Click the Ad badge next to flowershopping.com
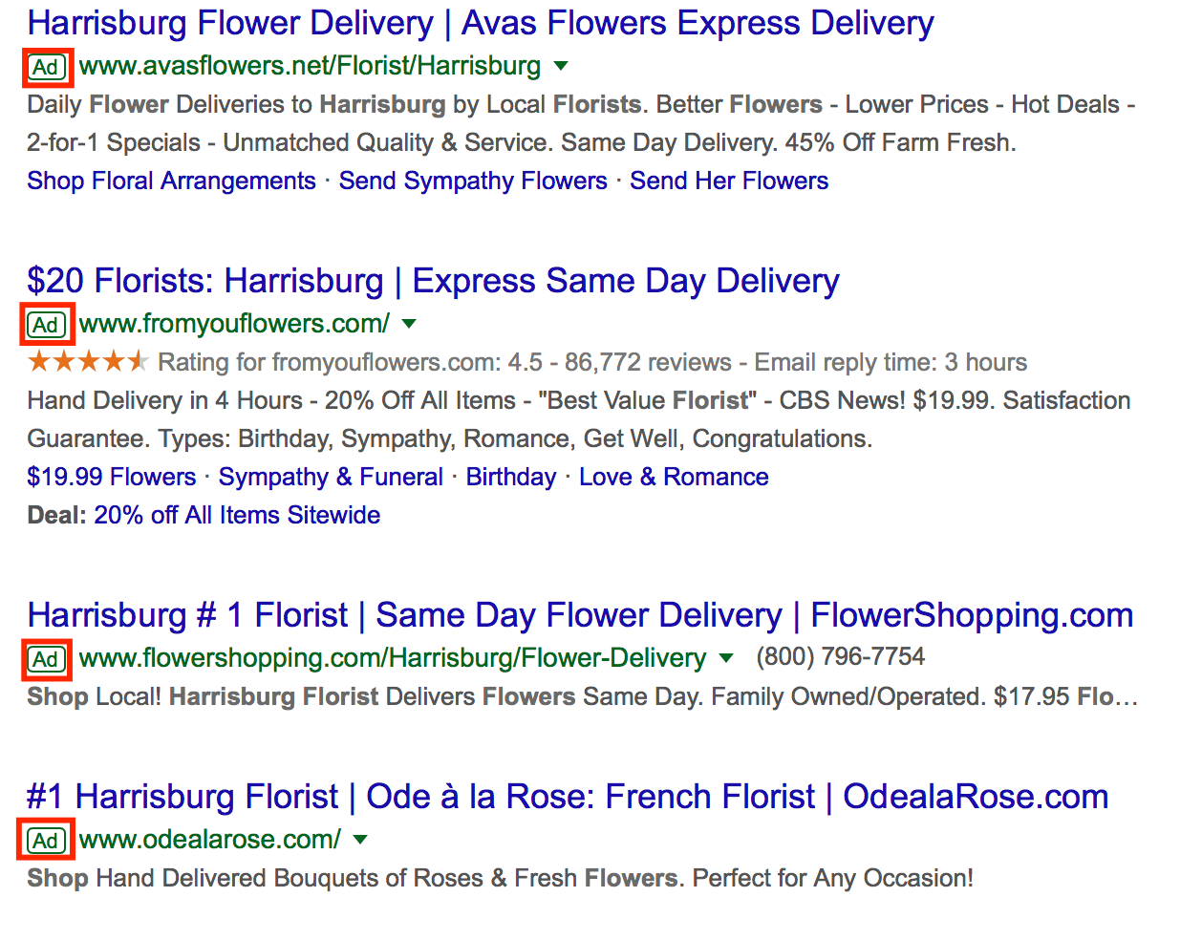 pos(46,659)
